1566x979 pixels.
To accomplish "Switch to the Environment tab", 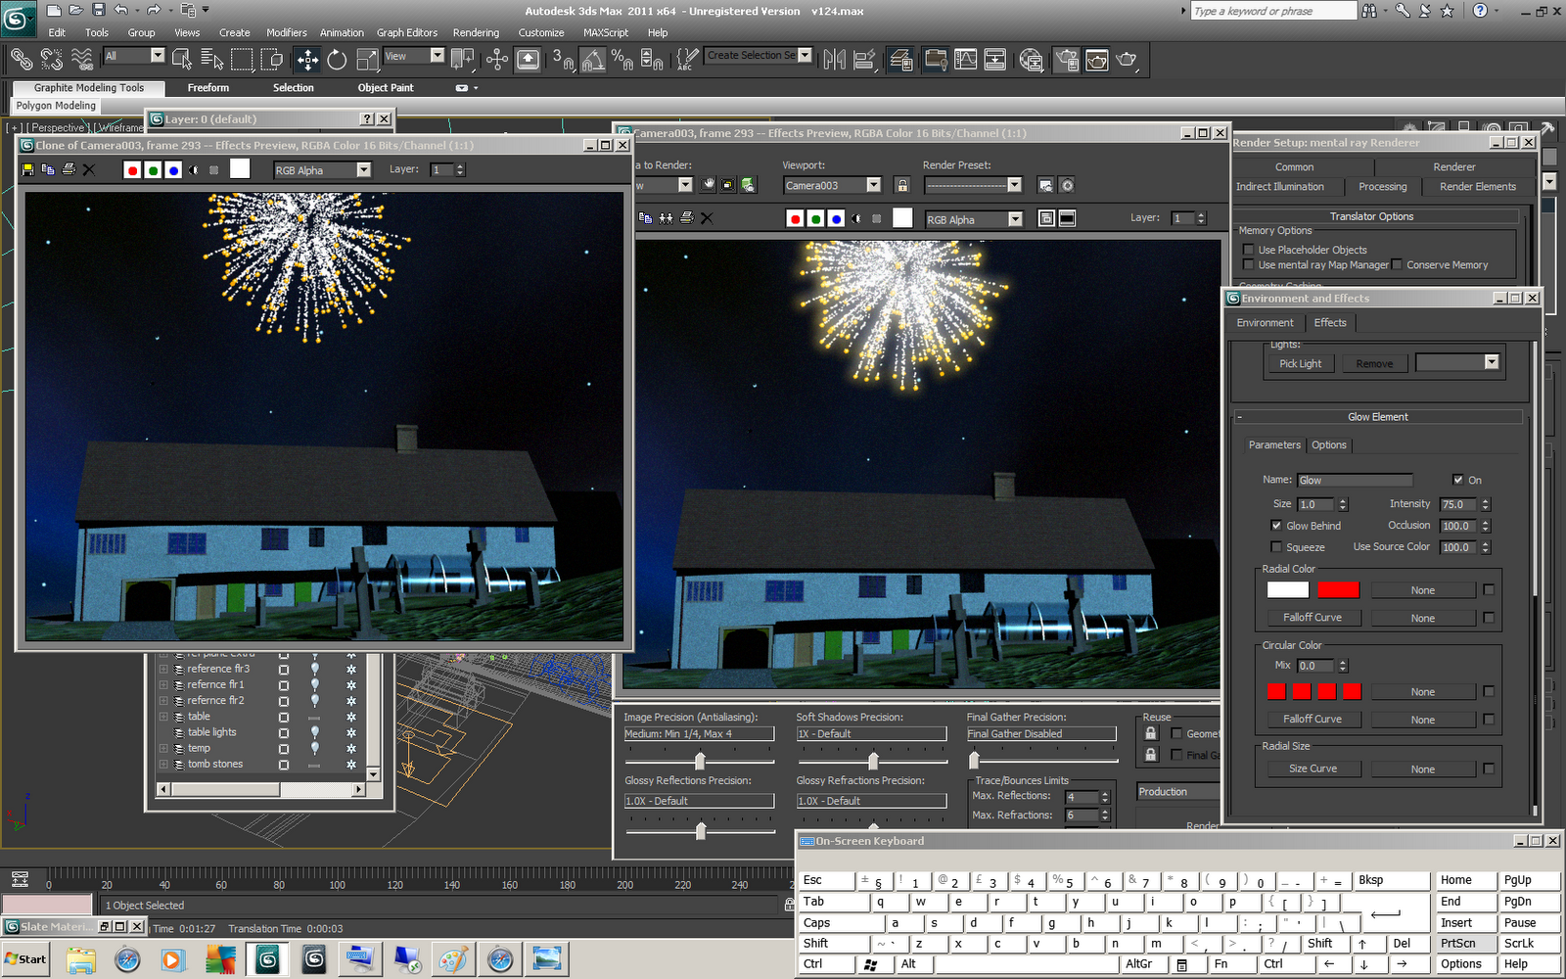I will tap(1265, 323).
